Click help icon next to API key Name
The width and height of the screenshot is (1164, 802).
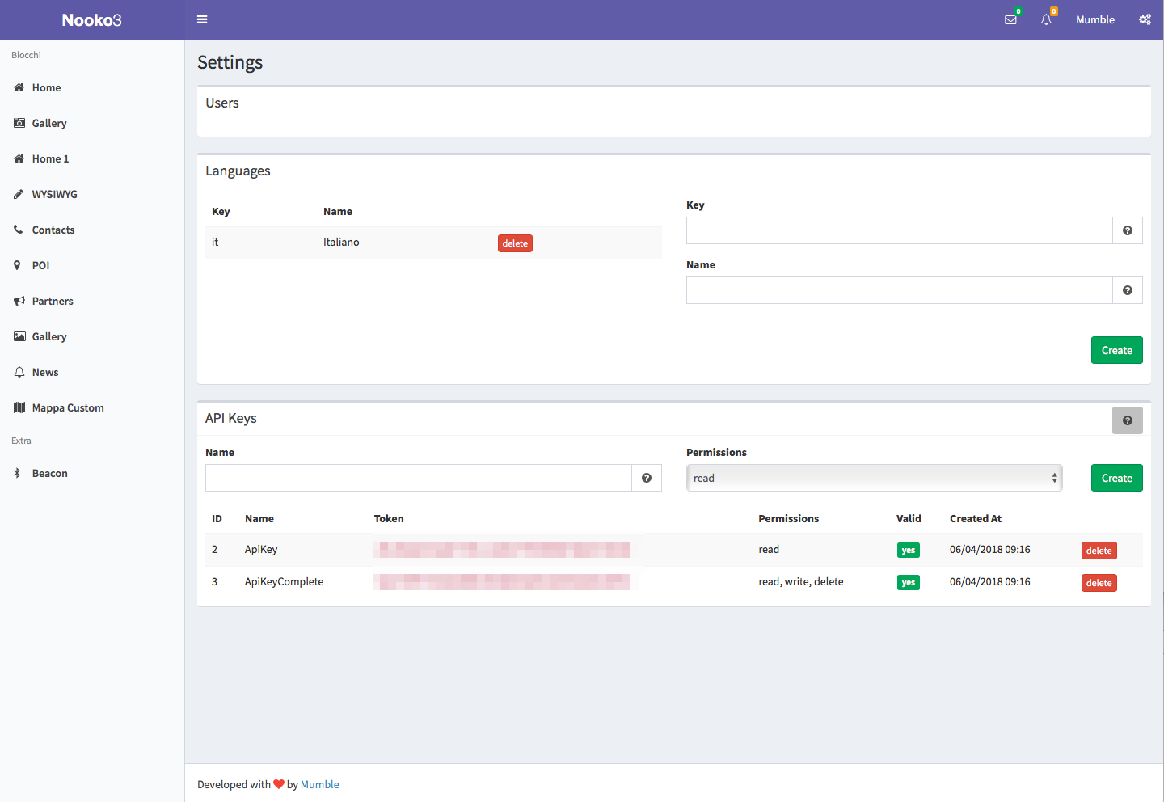point(646,478)
